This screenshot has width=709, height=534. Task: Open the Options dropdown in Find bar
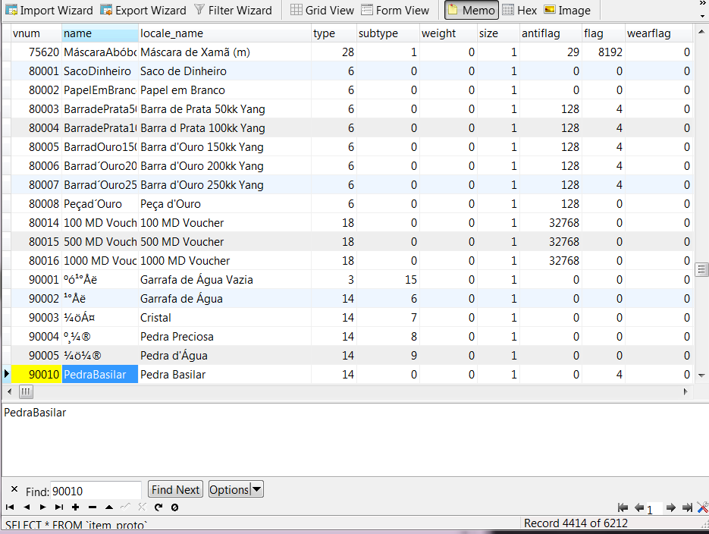236,490
